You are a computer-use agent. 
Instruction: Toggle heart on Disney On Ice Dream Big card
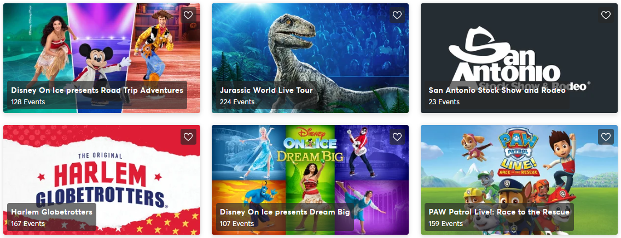[397, 137]
